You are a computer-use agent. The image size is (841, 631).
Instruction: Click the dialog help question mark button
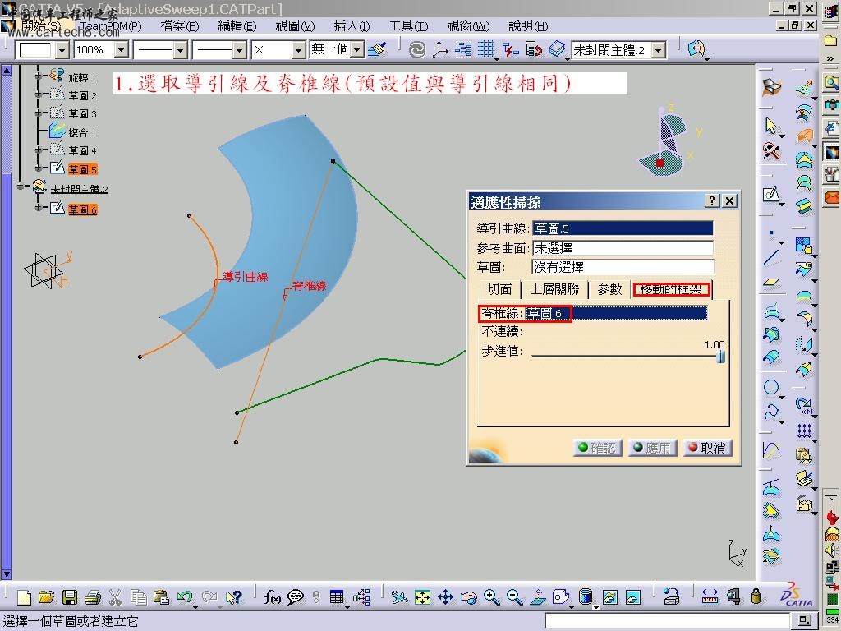point(712,200)
